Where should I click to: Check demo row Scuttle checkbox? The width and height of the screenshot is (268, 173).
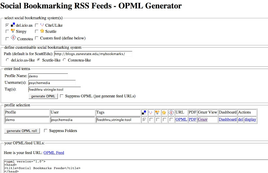164,120
